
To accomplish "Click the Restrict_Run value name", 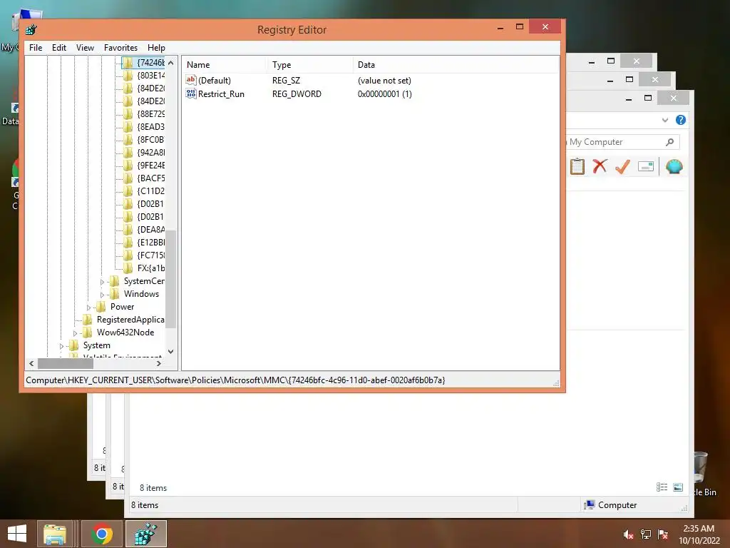I will tap(221, 94).
